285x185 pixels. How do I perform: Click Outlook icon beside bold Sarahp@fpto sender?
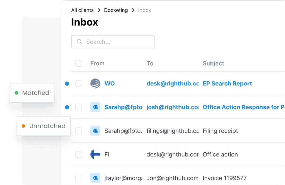pyautogui.click(x=95, y=107)
